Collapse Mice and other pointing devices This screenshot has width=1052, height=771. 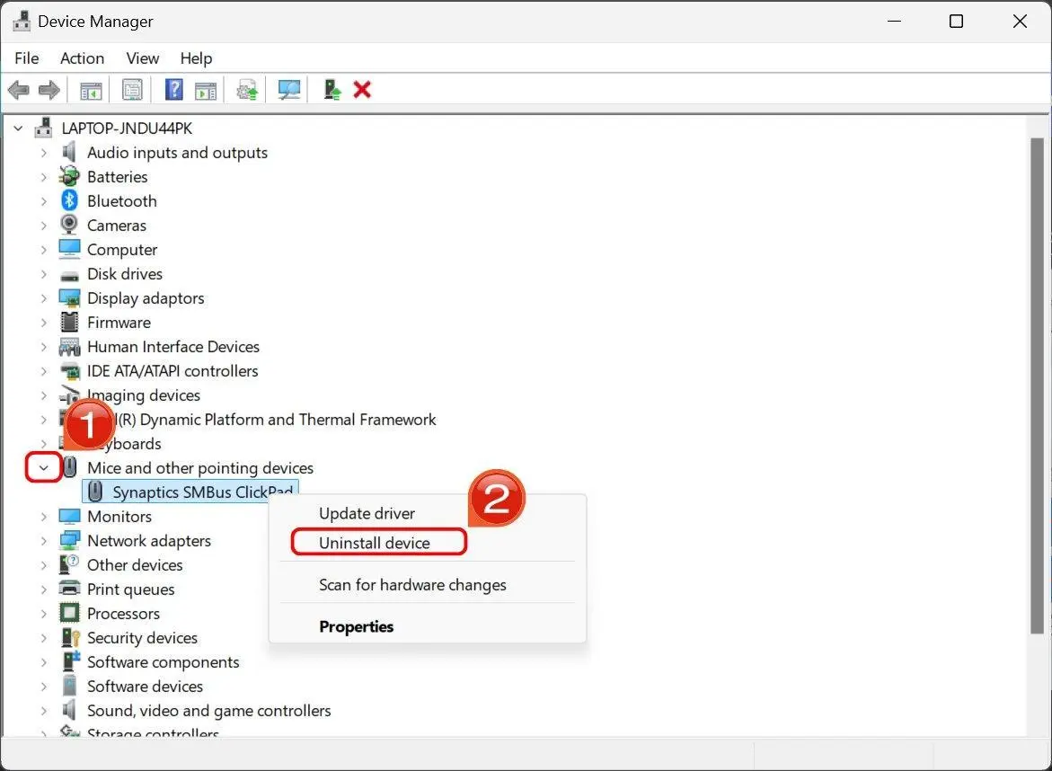44,467
